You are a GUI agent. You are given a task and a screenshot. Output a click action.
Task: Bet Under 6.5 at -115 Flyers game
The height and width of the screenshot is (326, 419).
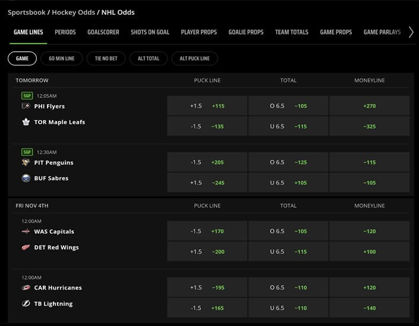point(288,126)
